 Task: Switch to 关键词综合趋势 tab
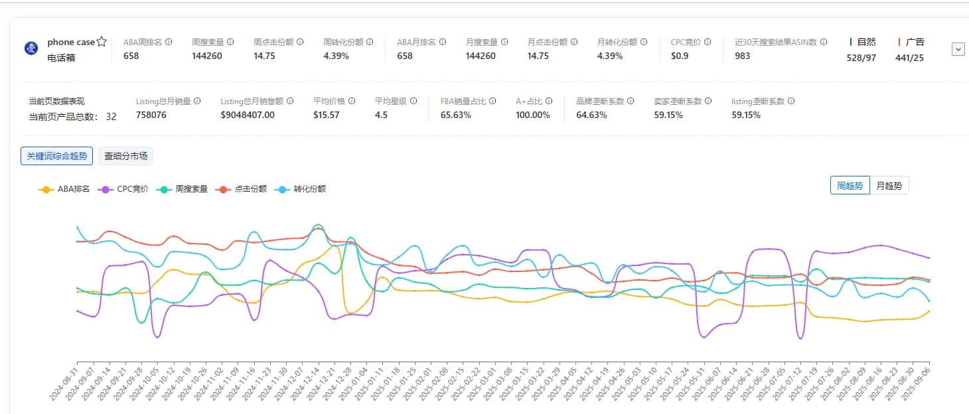point(56,156)
